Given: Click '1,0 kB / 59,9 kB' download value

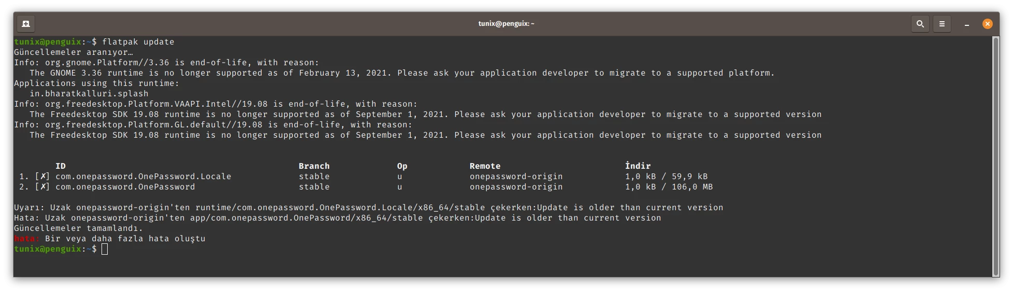Looking at the screenshot, I should [x=667, y=177].
